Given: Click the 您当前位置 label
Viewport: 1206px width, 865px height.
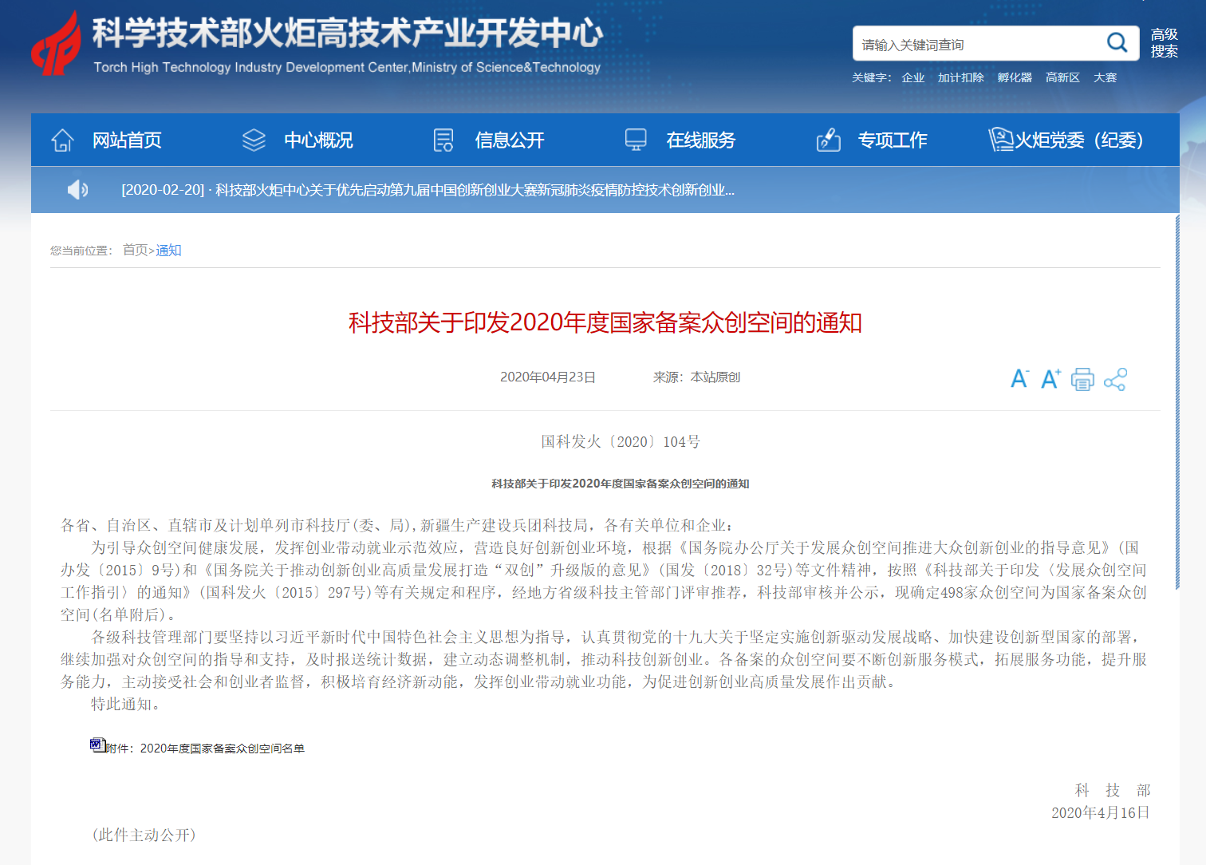Looking at the screenshot, I should [x=81, y=251].
